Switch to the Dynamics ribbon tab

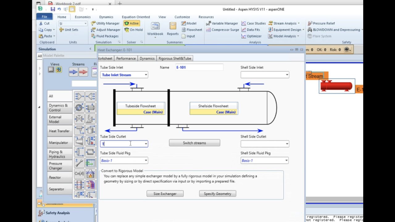[x=106, y=17]
